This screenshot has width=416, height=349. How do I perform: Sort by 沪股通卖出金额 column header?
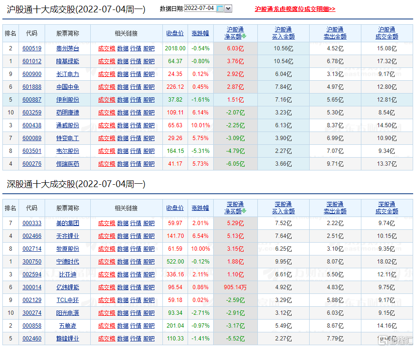tap(335, 33)
